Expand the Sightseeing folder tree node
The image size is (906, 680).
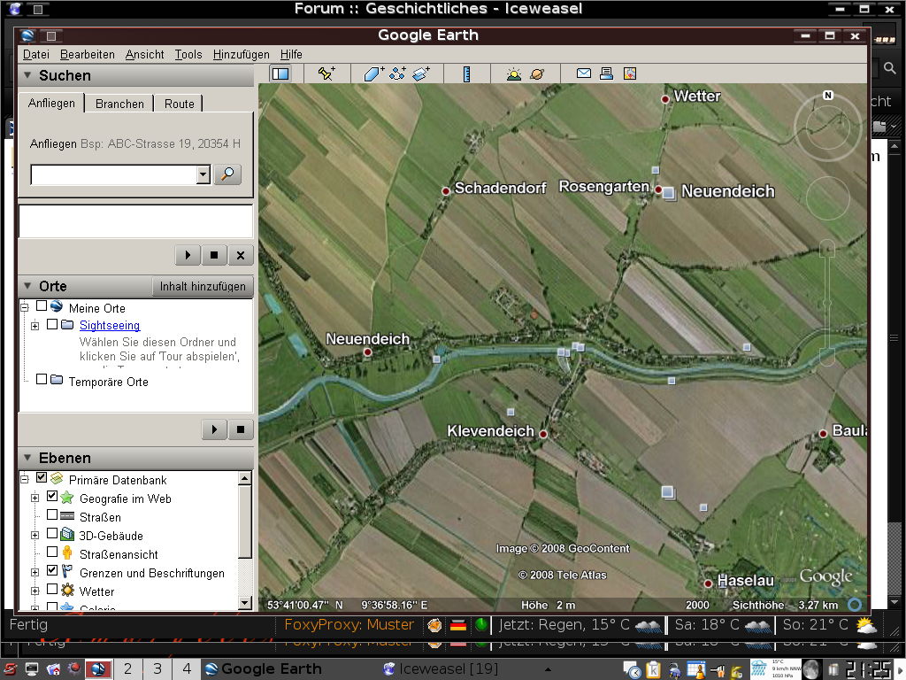click(35, 326)
